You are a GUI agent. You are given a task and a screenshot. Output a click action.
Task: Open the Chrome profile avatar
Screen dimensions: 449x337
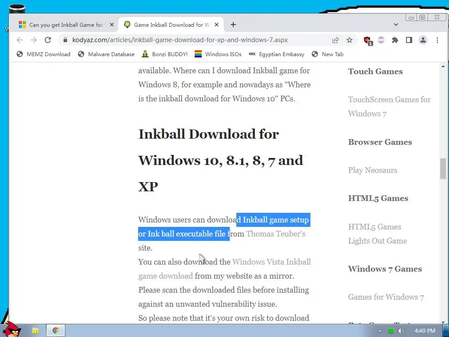[x=423, y=40]
